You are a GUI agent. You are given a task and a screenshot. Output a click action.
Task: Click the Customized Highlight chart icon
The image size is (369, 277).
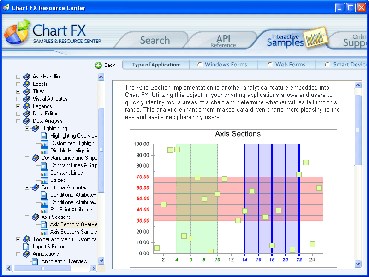coord(44,143)
